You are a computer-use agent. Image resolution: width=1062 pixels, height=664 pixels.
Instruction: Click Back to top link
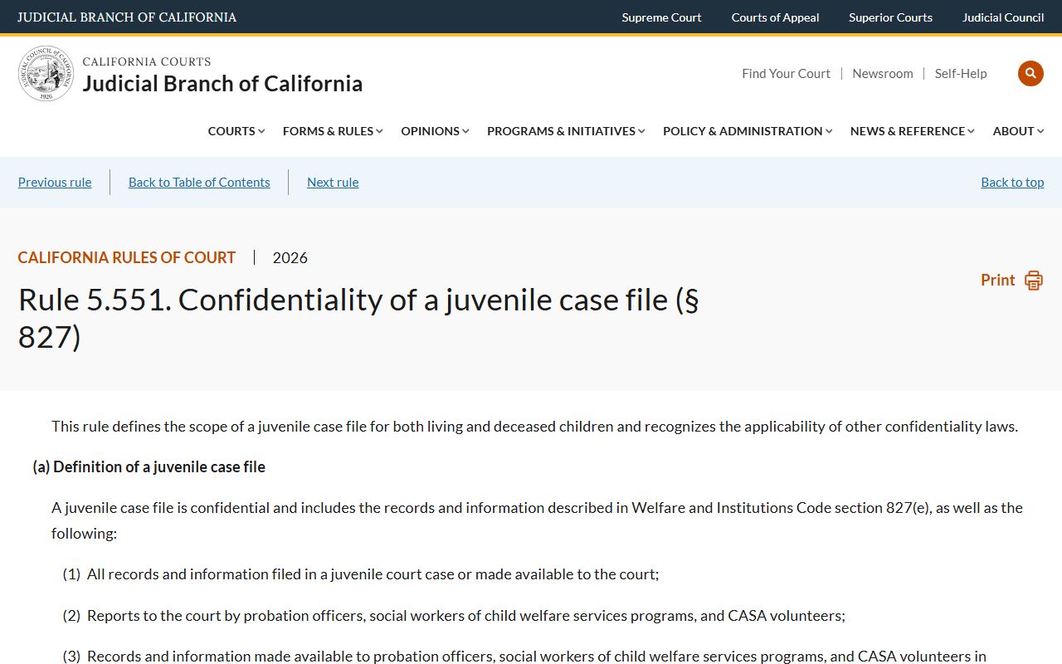tap(1012, 183)
